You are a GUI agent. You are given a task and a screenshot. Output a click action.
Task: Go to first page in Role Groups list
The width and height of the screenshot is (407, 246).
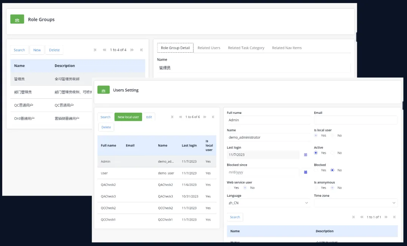(95, 50)
